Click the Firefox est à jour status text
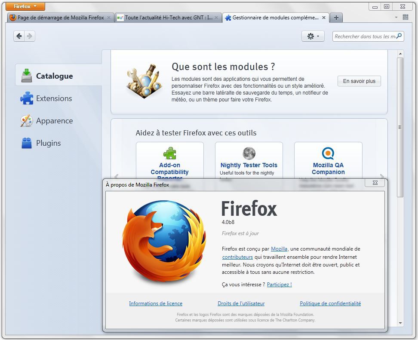 pyautogui.click(x=240, y=233)
